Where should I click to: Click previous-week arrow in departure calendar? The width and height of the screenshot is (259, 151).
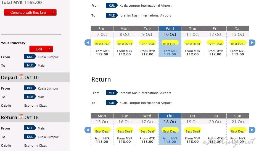(88, 42)
